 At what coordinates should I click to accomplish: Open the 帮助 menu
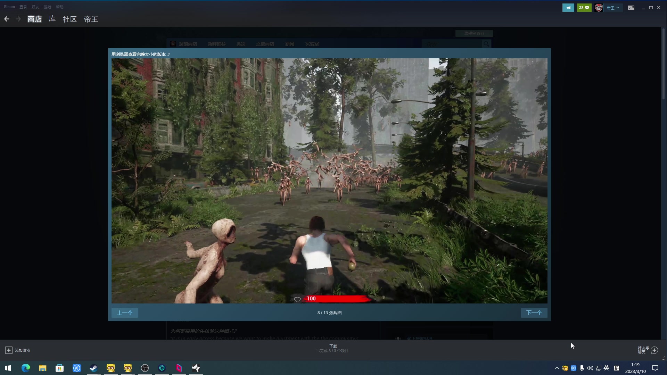click(60, 7)
